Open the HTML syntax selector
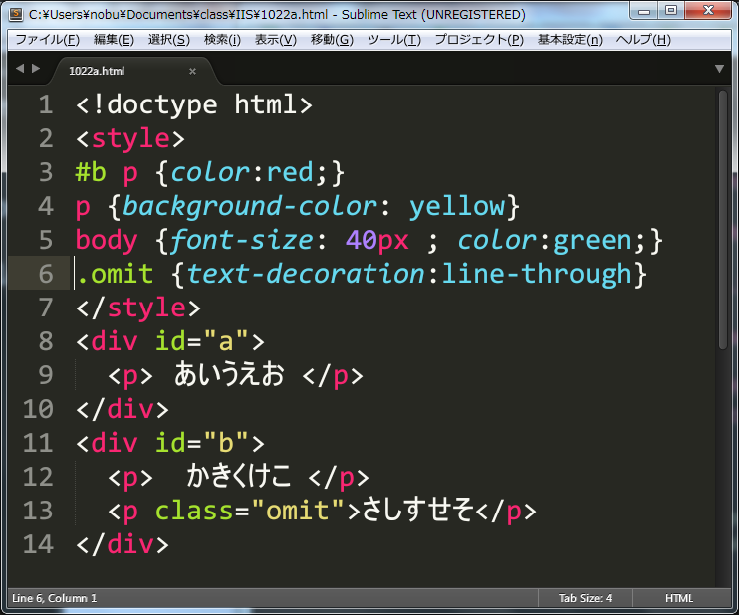Image resolution: width=739 pixels, height=615 pixels. [680, 598]
